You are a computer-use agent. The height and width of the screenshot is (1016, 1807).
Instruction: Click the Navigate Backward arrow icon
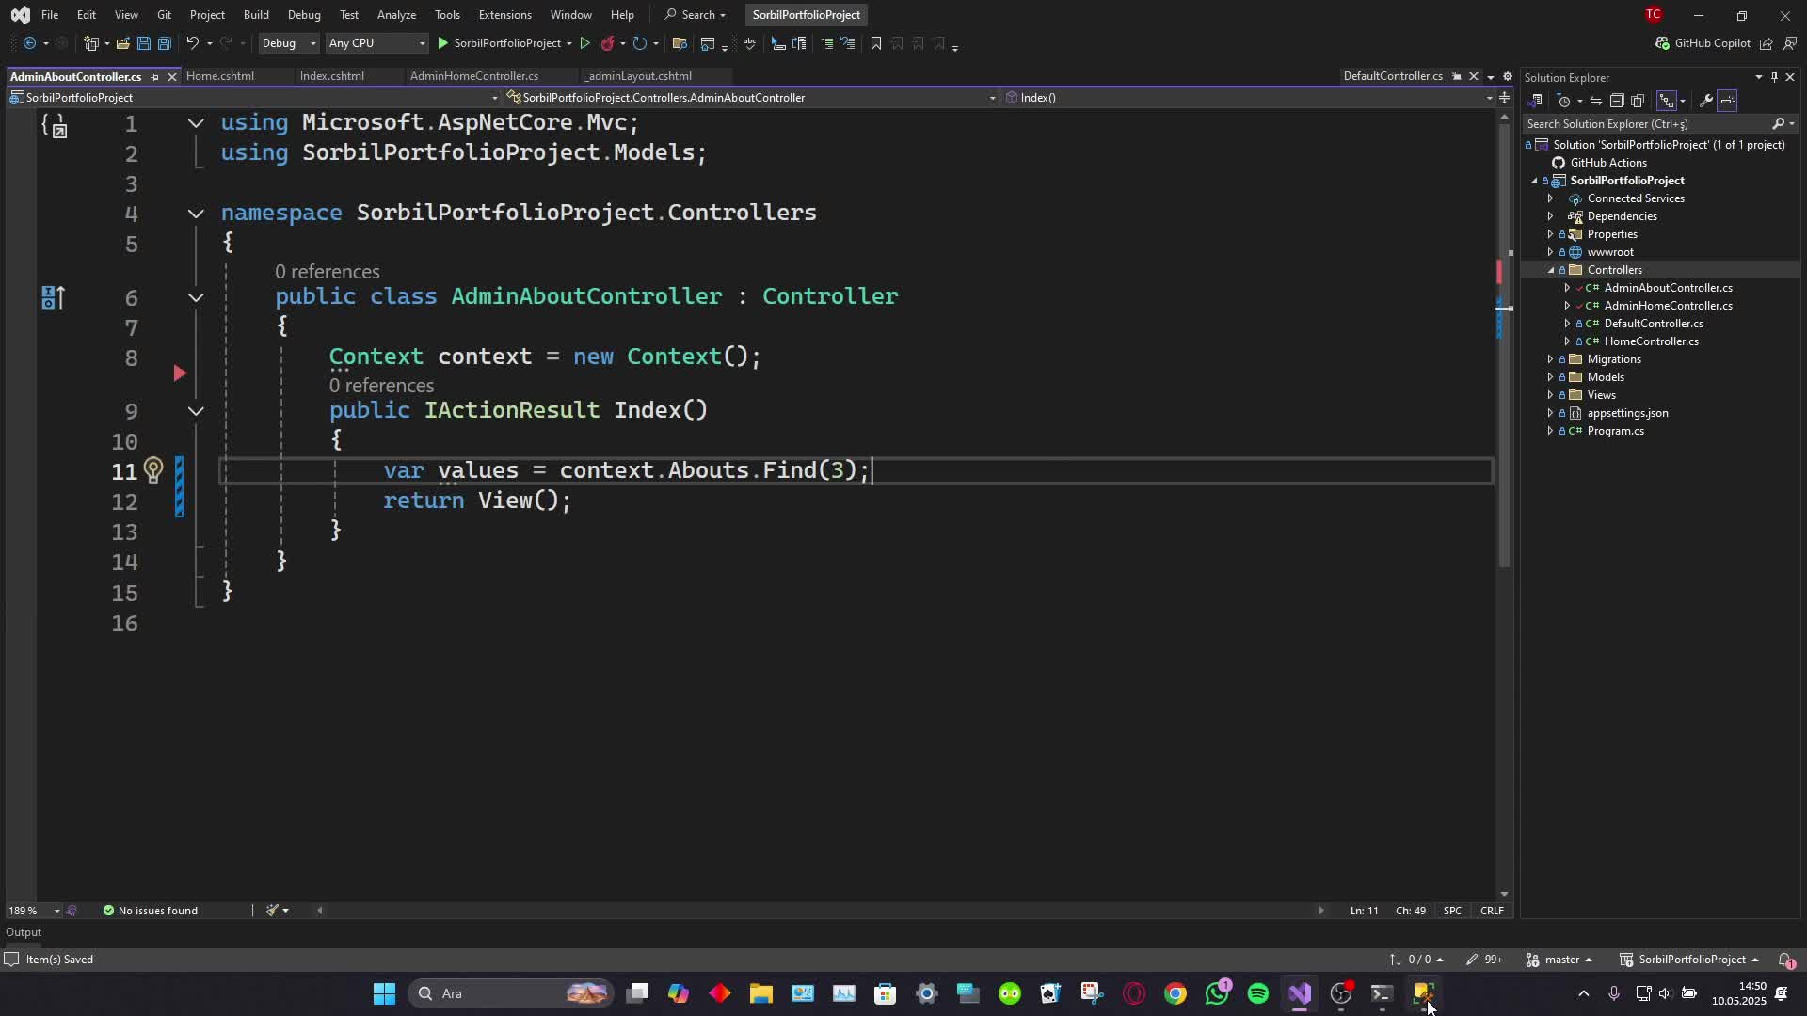point(29,43)
